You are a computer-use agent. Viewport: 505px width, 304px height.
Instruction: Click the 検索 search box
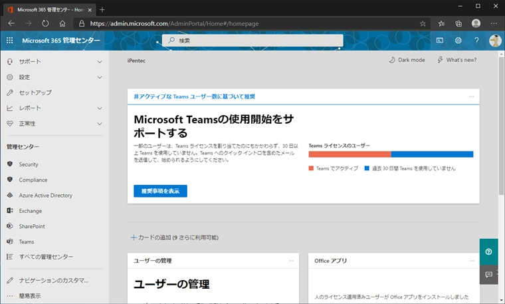pyautogui.click(x=252, y=41)
